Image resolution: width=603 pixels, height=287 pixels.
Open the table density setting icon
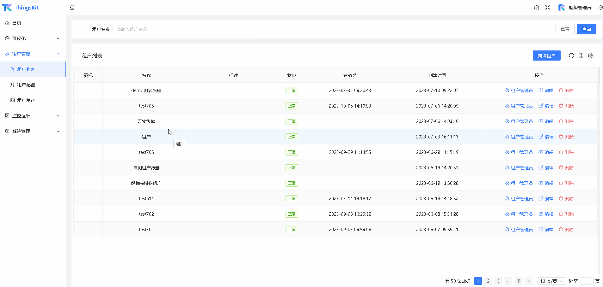click(x=581, y=56)
